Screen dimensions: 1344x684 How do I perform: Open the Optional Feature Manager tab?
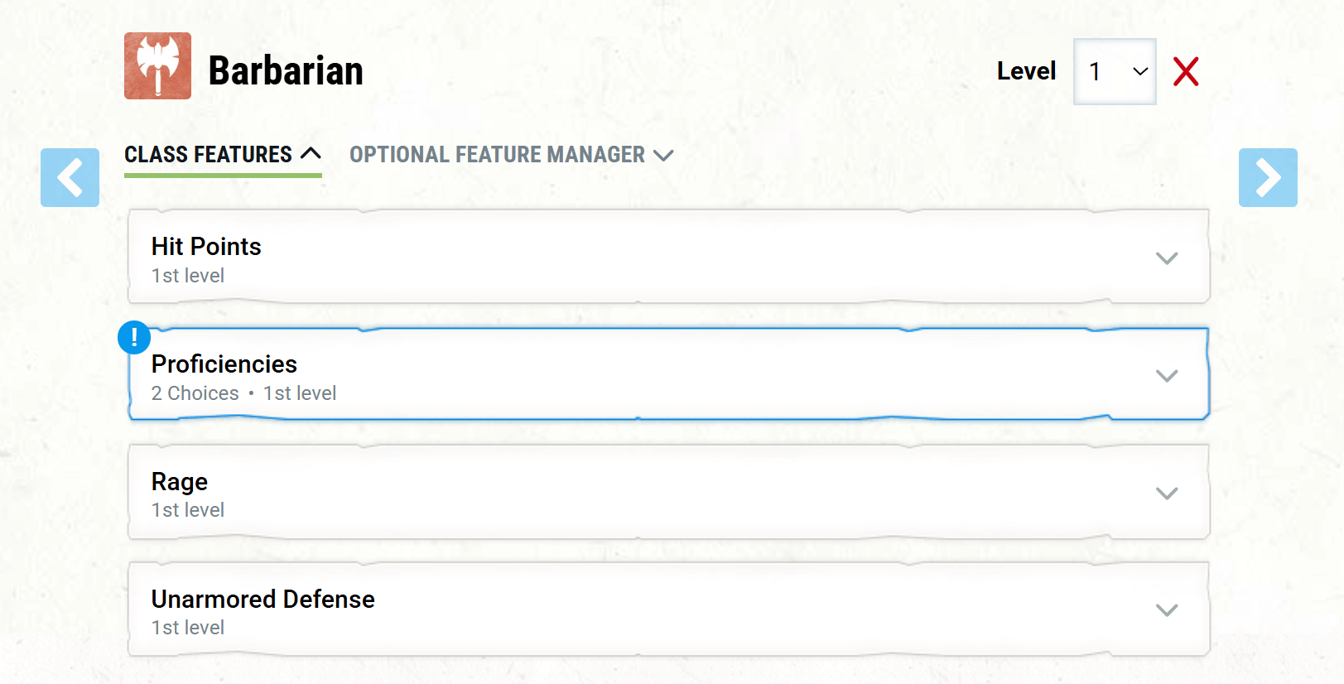tap(497, 155)
